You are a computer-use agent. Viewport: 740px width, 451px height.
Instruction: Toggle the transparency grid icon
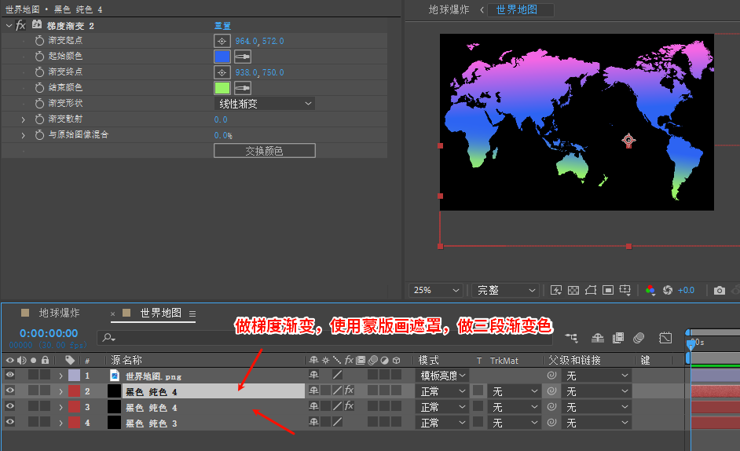(x=573, y=290)
